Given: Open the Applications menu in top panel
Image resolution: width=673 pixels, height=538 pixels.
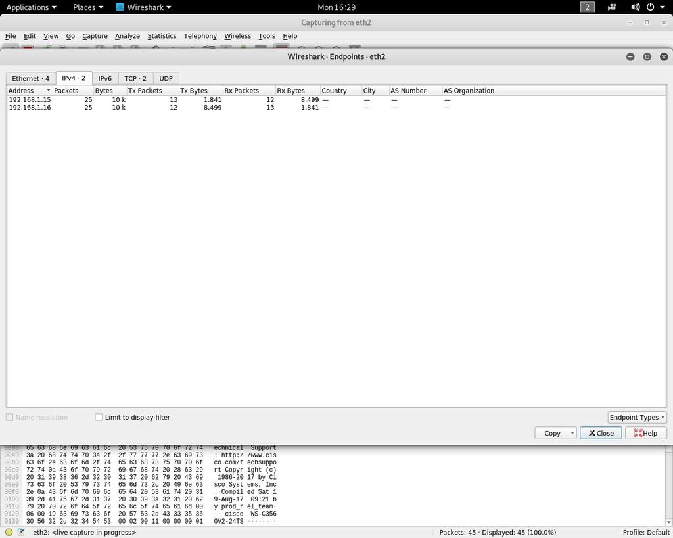Looking at the screenshot, I should coord(31,7).
